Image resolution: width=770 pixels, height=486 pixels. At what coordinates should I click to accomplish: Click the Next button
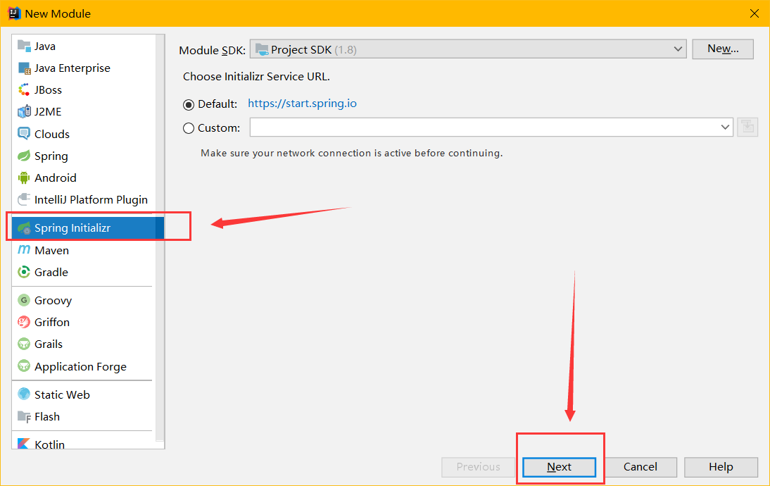coord(559,467)
